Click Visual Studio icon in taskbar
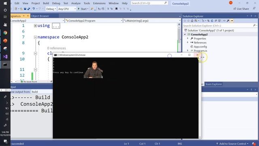This screenshot has height=146, width=259. point(5,57)
